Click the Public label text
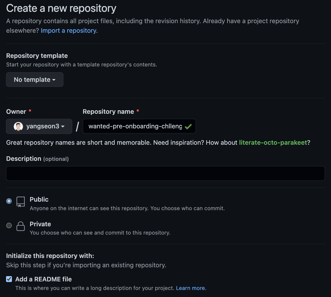This screenshot has height=297, width=331. 39,199
